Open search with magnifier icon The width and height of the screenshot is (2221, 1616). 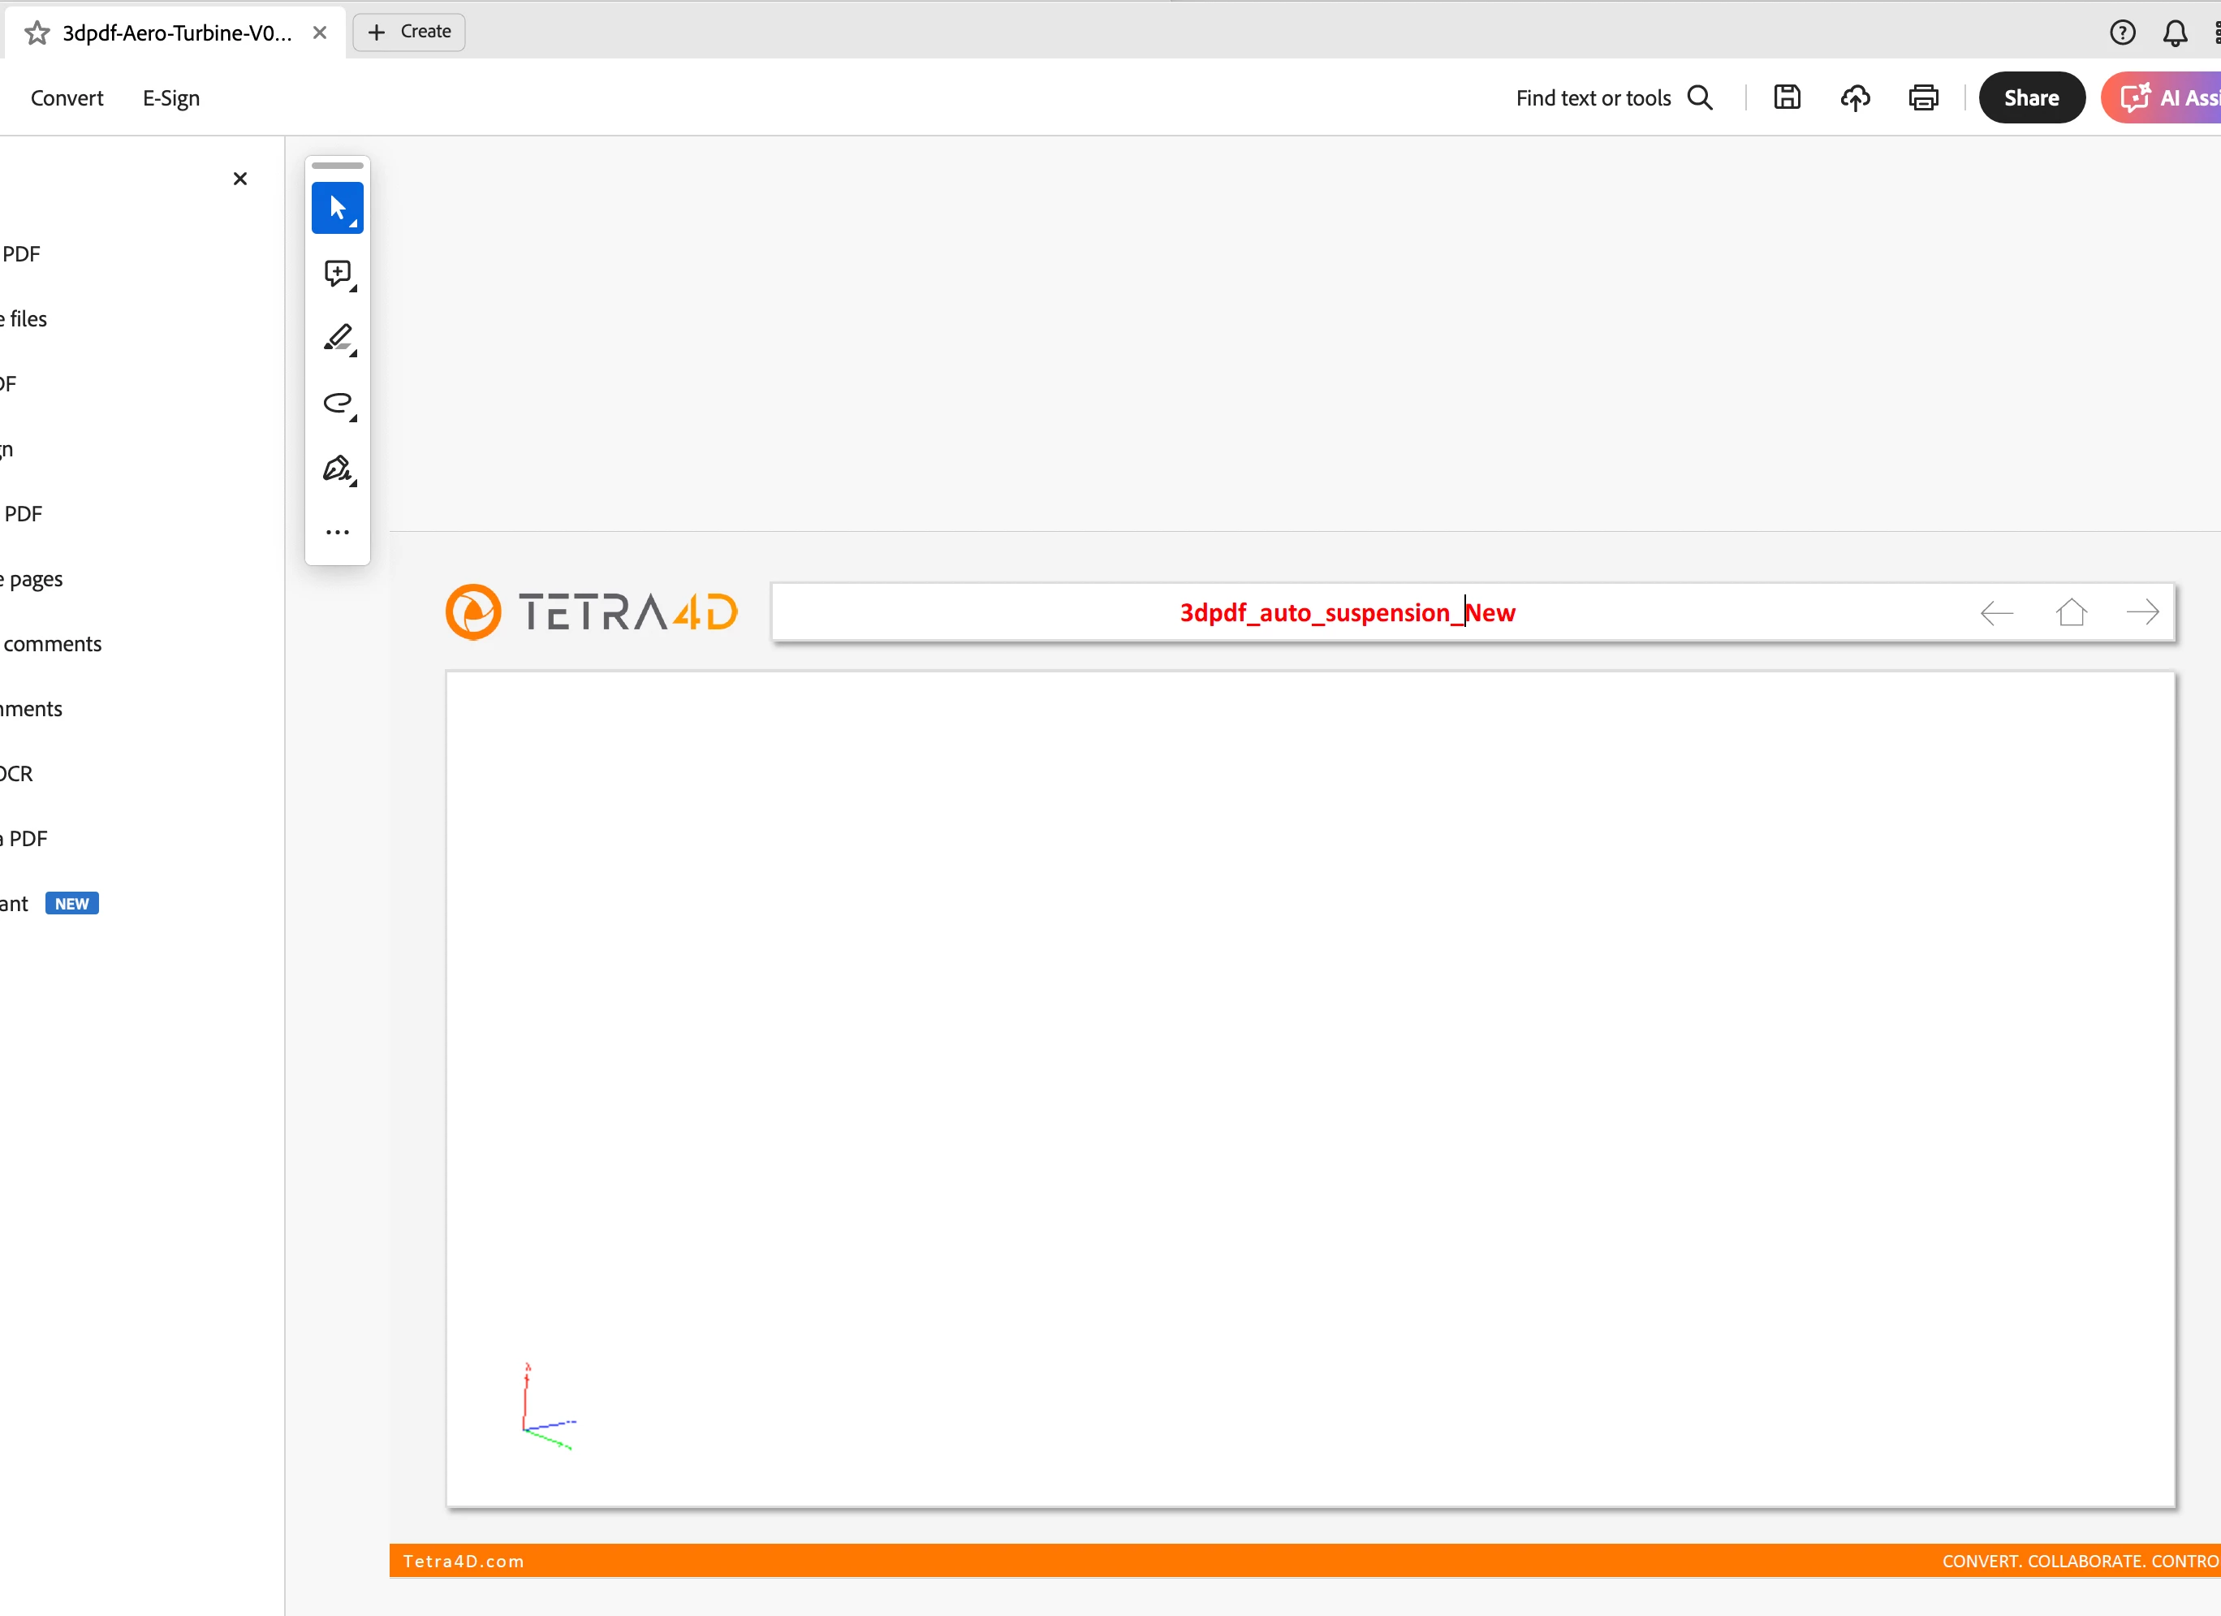point(1700,97)
